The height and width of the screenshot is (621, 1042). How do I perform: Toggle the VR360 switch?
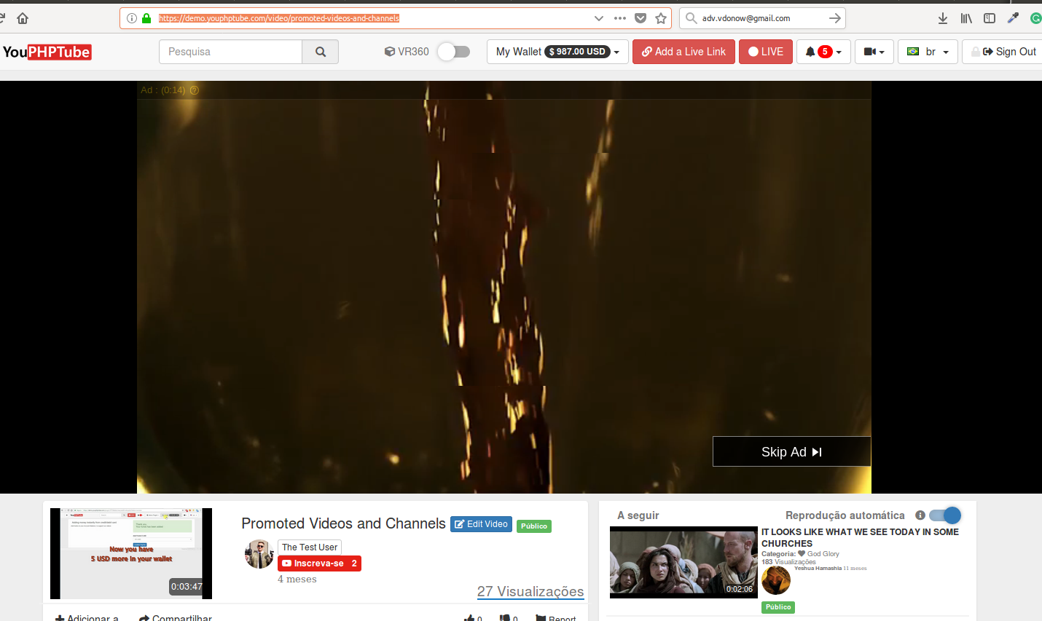(x=453, y=52)
